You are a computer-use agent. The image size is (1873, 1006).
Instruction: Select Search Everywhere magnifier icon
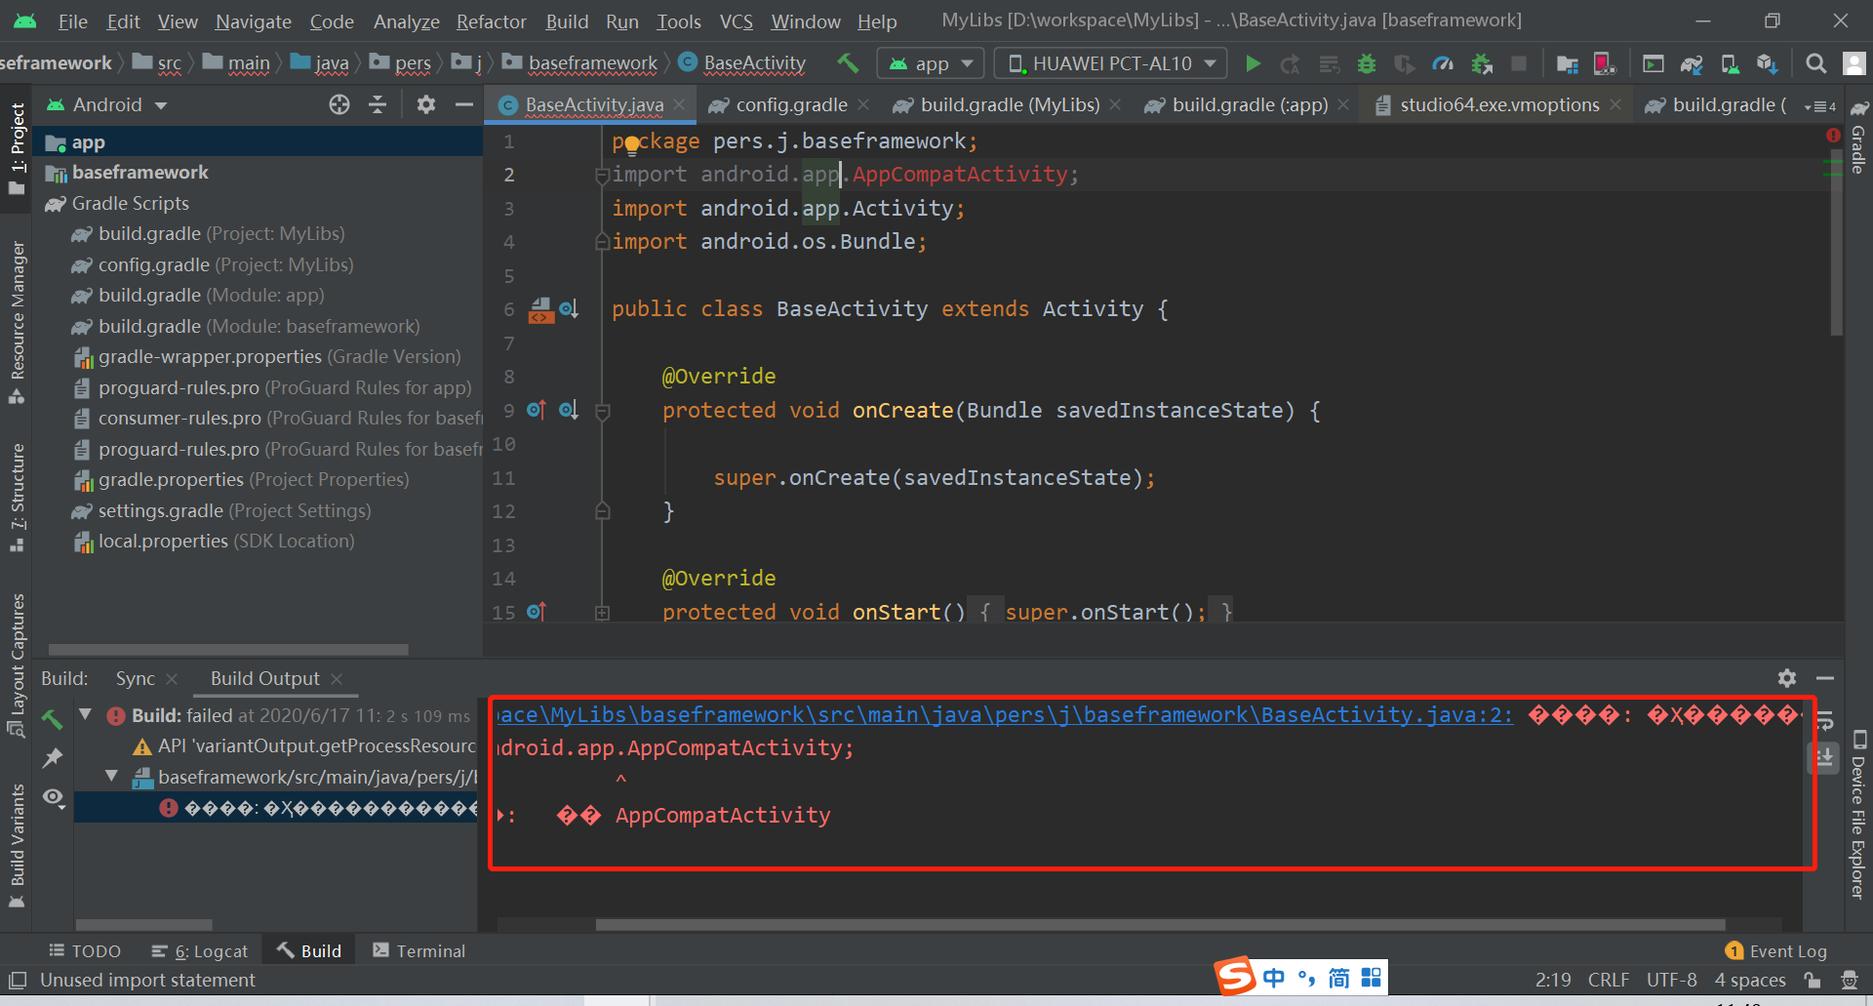pyautogui.click(x=1815, y=62)
